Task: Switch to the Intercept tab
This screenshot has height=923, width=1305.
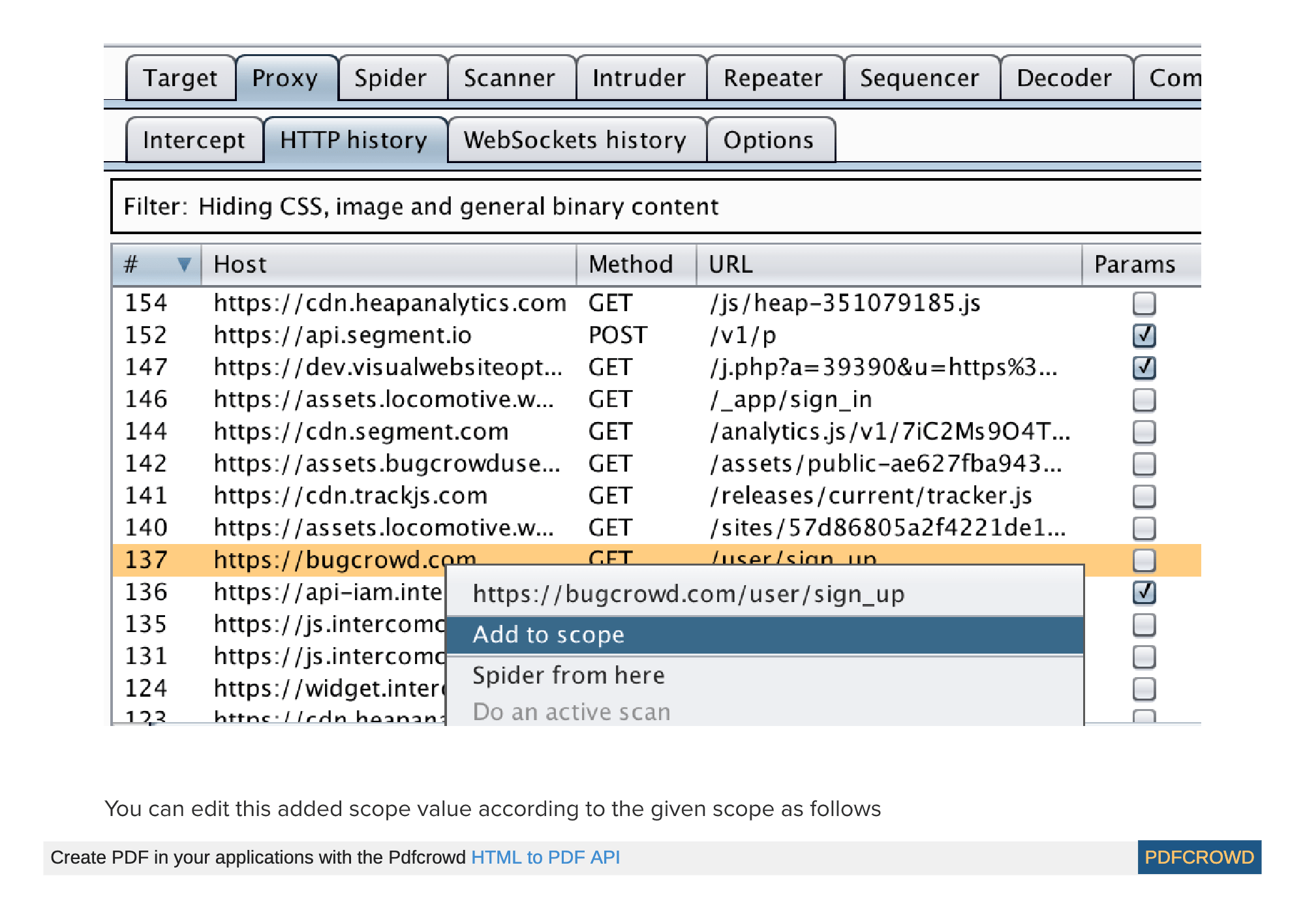Action: coord(193,140)
